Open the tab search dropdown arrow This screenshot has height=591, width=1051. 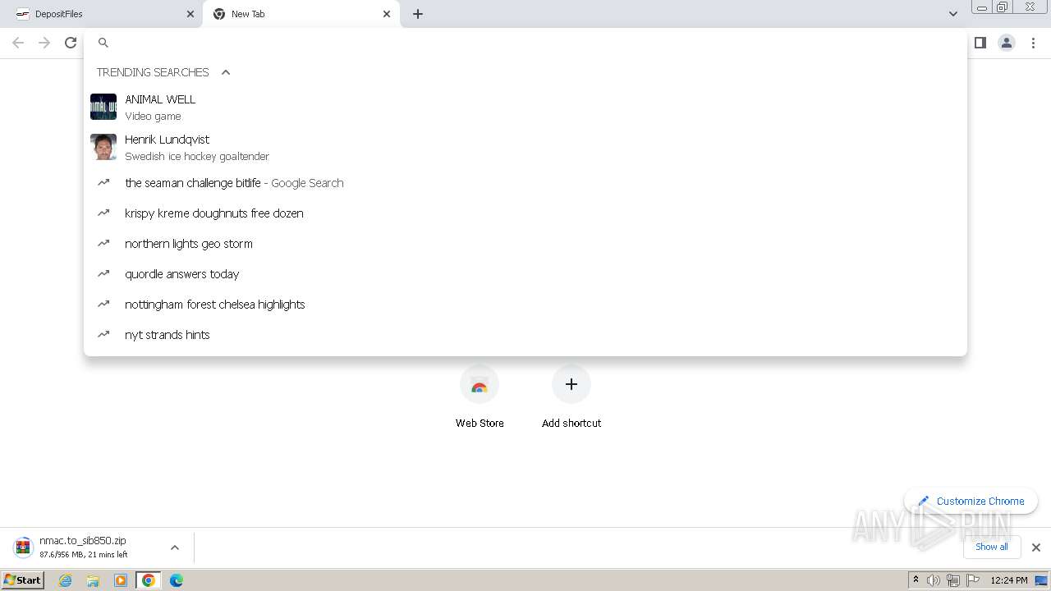click(x=952, y=14)
